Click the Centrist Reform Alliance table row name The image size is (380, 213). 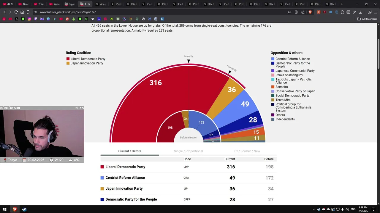click(125, 178)
